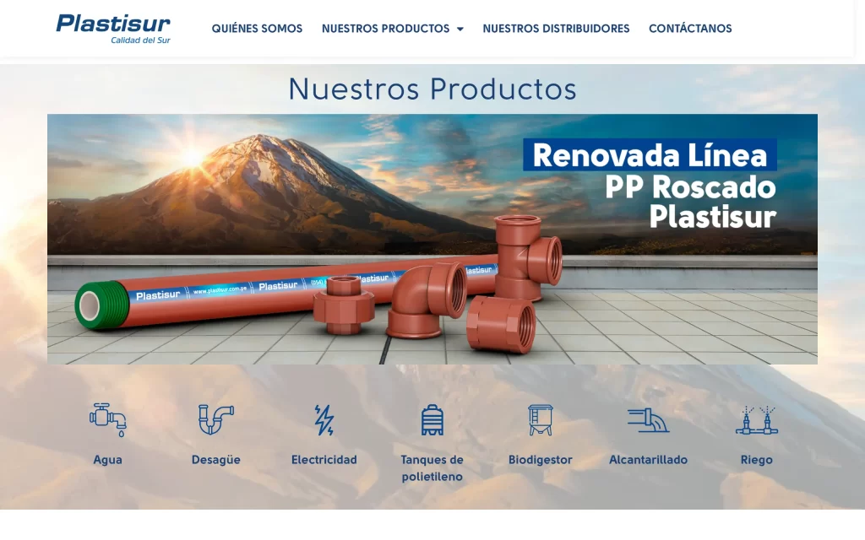Click the Biodigestor icon
The height and width of the screenshot is (540, 865).
point(540,420)
